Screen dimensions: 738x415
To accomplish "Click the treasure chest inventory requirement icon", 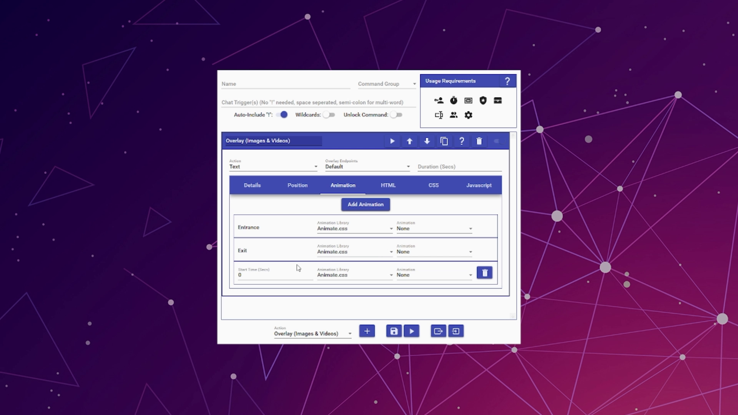I will 498,101.
